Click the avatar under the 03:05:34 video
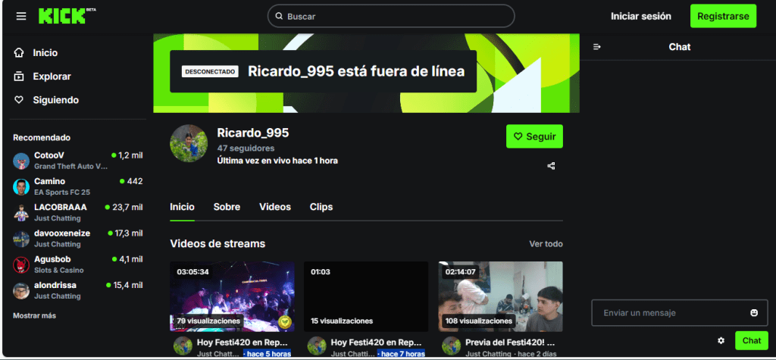Image resolution: width=776 pixels, height=360 pixels. (183, 346)
